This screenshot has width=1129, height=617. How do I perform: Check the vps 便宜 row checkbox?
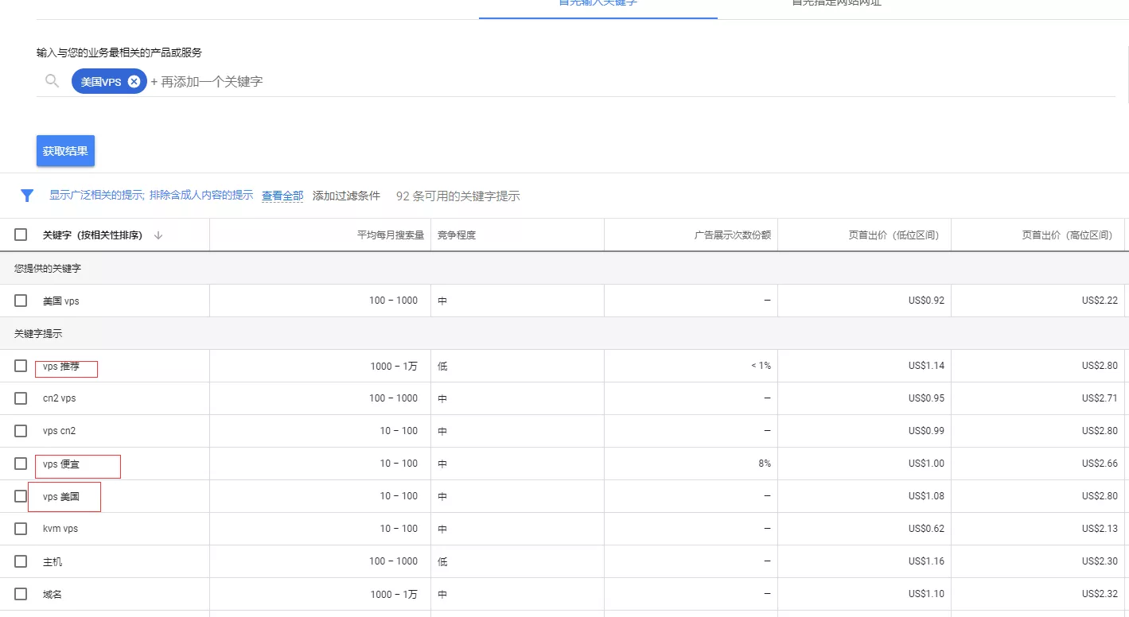(21, 464)
